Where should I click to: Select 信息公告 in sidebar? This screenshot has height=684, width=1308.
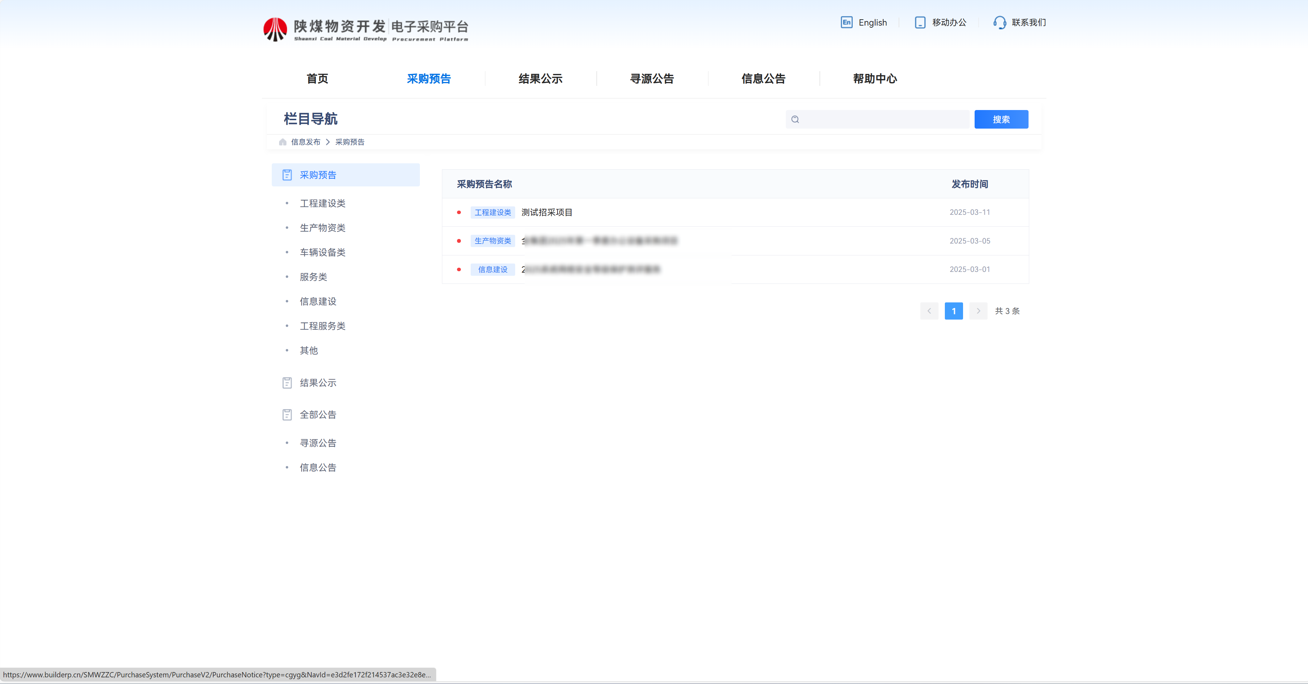(x=318, y=467)
